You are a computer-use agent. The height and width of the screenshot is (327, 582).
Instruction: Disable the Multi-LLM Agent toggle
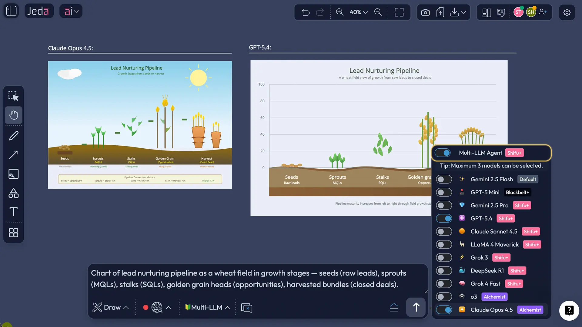click(443, 153)
